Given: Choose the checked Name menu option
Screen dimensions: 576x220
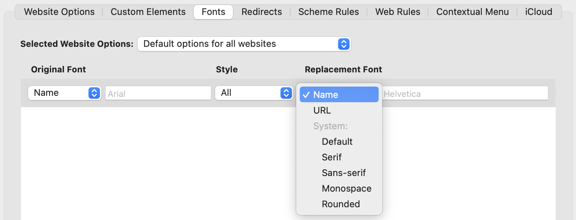Looking at the screenshot, I should [x=339, y=95].
